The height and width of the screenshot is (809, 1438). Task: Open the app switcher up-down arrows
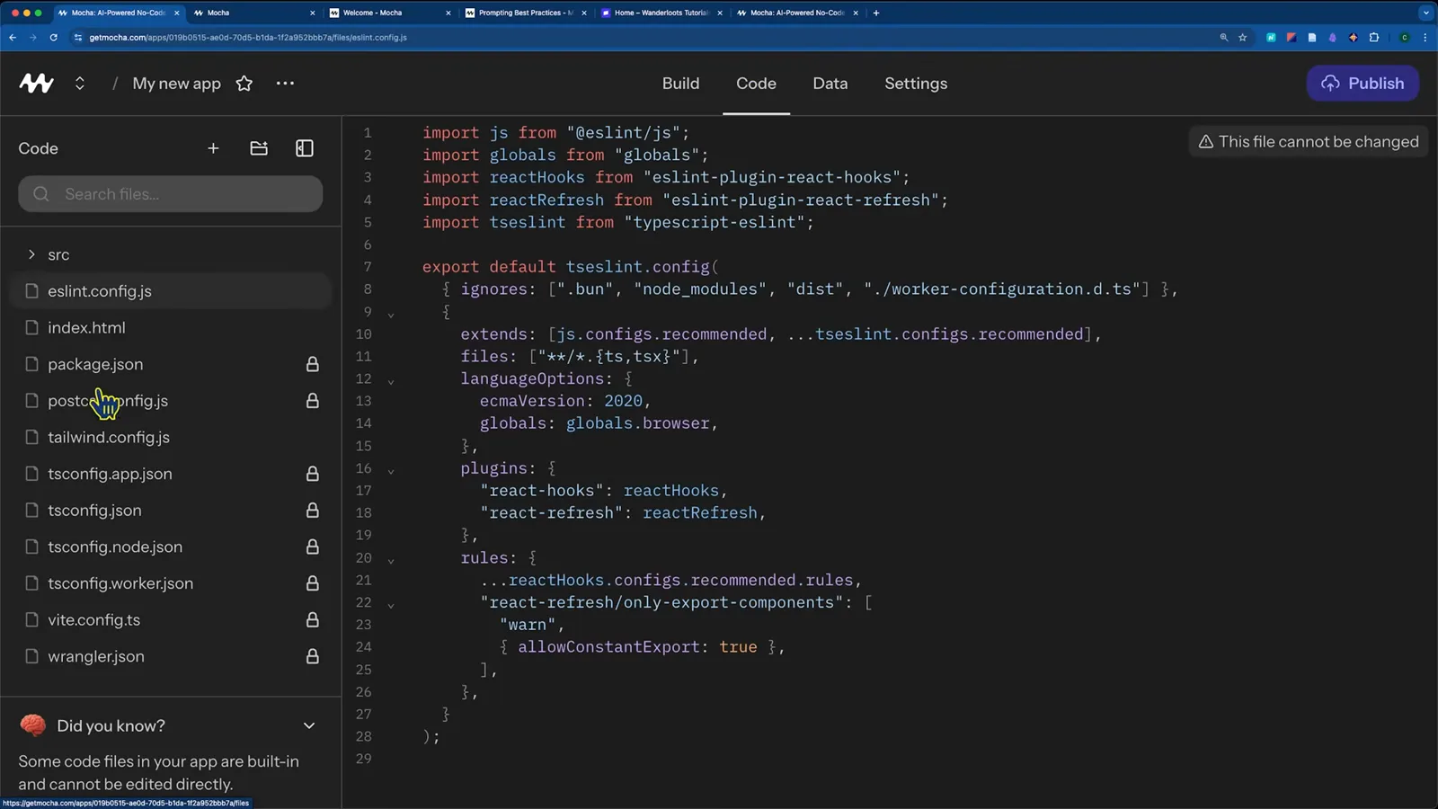pos(80,83)
